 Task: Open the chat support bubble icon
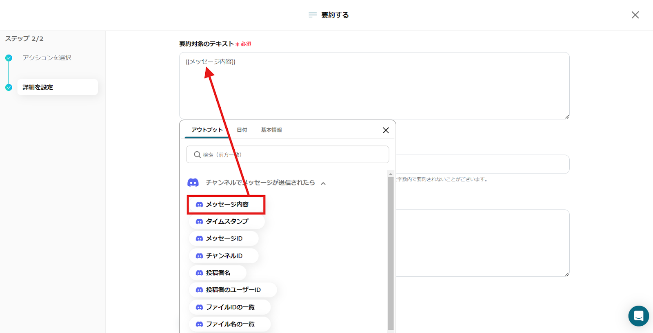tap(638, 316)
